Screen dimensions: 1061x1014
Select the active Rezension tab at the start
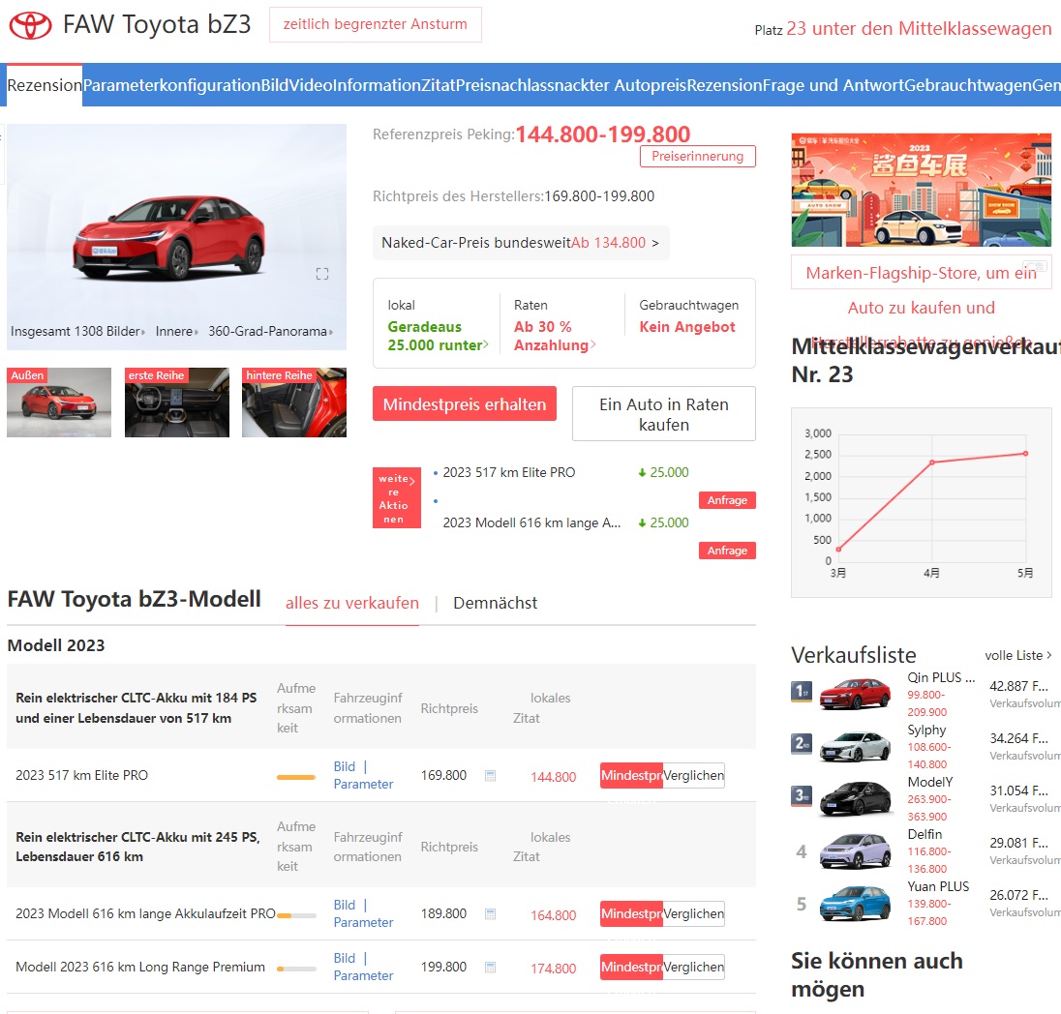45,85
